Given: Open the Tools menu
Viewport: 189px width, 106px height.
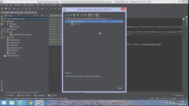Looking at the screenshot, I should pyautogui.click(x=43, y=5).
